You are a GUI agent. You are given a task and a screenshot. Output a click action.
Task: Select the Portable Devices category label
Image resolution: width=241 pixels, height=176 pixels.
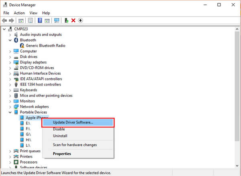point(33,112)
